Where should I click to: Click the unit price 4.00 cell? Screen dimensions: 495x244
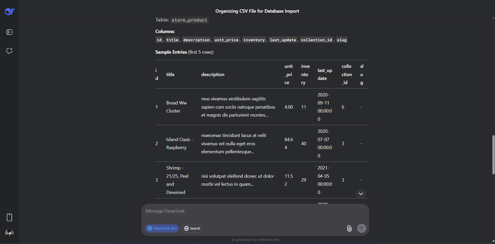coord(289,107)
